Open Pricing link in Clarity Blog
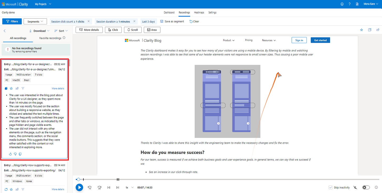 [x=249, y=40]
